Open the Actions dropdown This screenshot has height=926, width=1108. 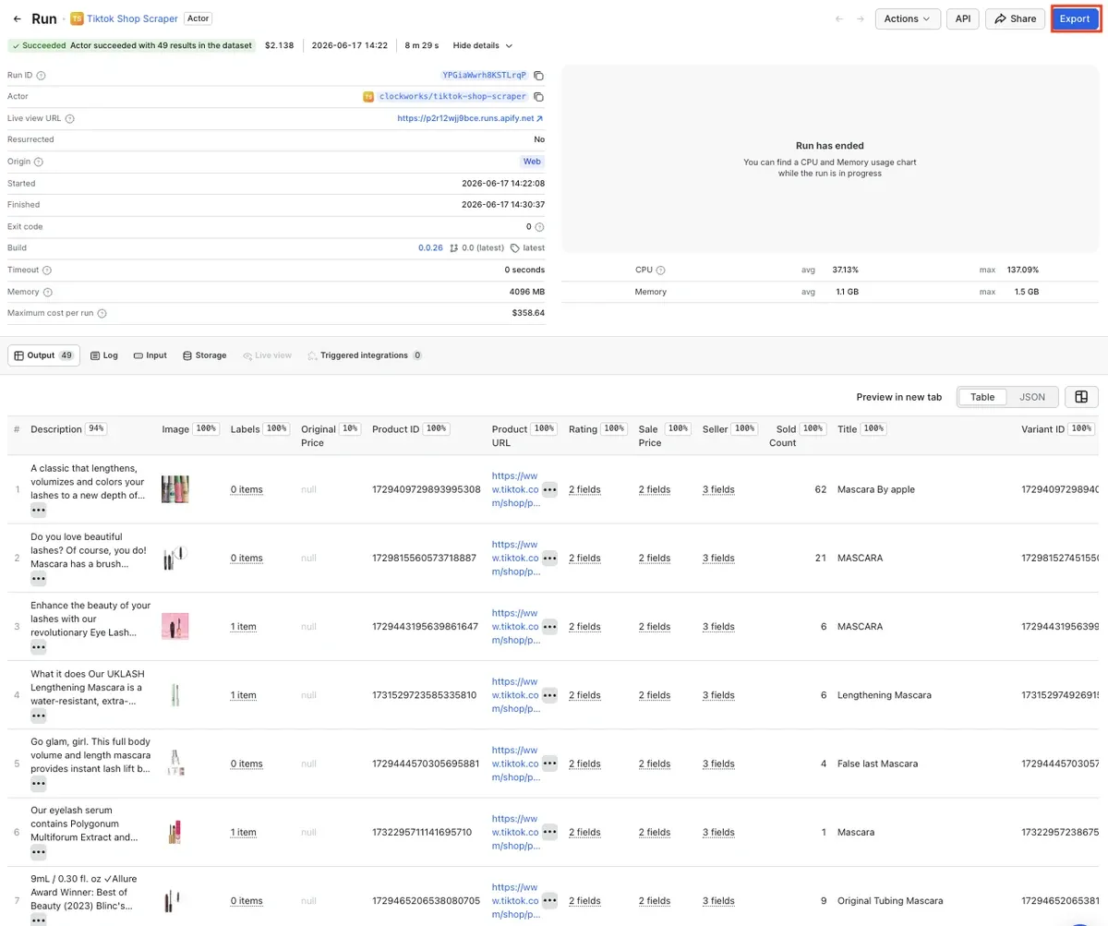908,18
